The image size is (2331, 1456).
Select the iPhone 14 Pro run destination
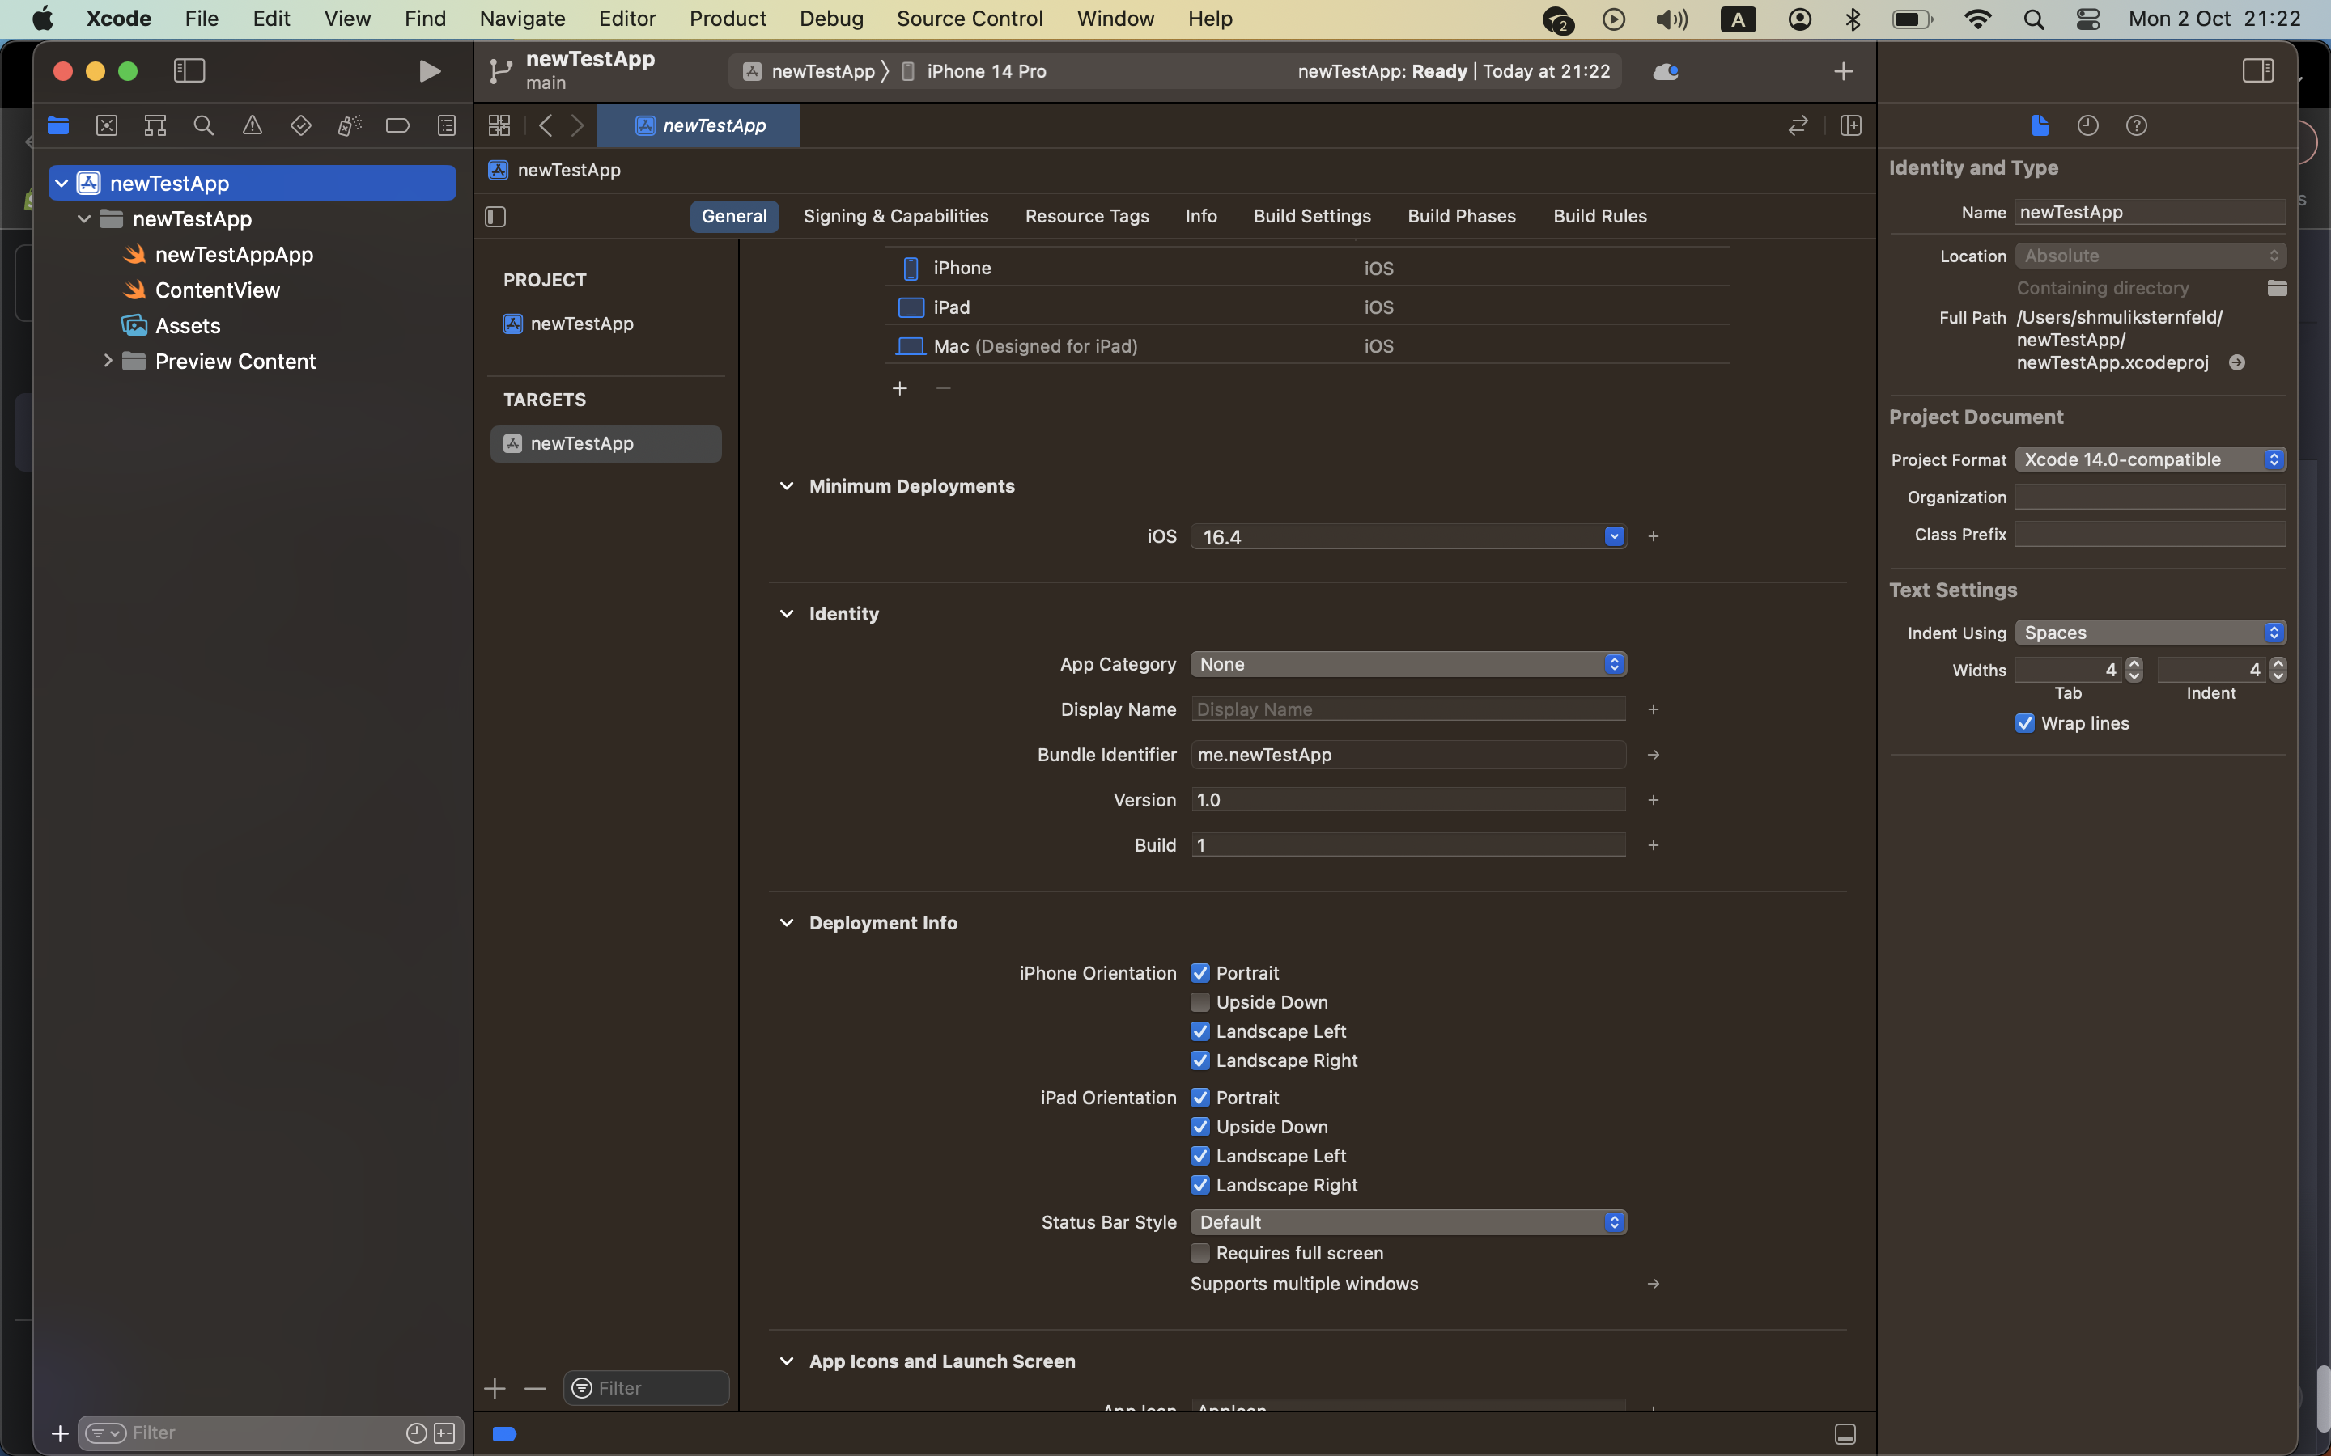tap(974, 71)
